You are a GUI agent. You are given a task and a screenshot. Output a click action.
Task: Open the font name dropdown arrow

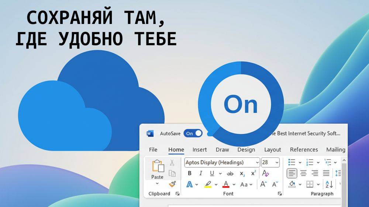click(x=257, y=162)
